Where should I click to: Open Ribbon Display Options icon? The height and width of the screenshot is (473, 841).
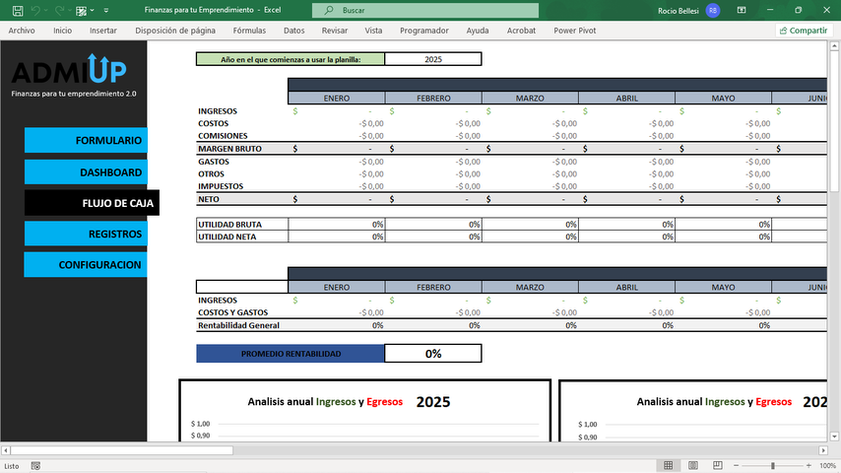(742, 10)
